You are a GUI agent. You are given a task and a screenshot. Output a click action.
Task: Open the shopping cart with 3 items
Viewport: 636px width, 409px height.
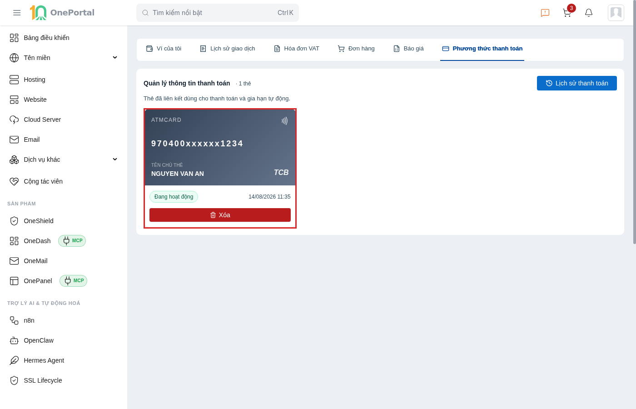click(x=567, y=13)
